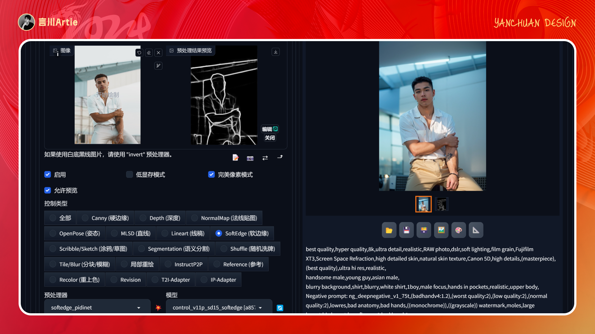The height and width of the screenshot is (334, 595).
Task: Choose OpenPose (姿态) as control type
Action: click(53, 233)
